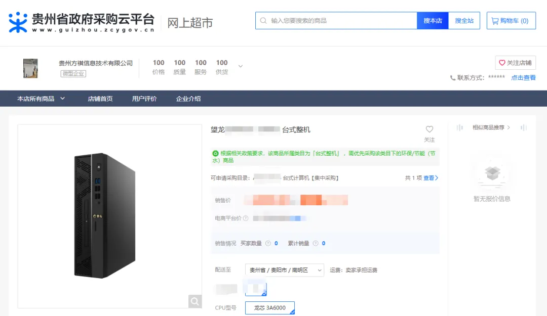Switch to the 用户评价 tab
Image resolution: width=547 pixels, height=316 pixels.
click(145, 99)
